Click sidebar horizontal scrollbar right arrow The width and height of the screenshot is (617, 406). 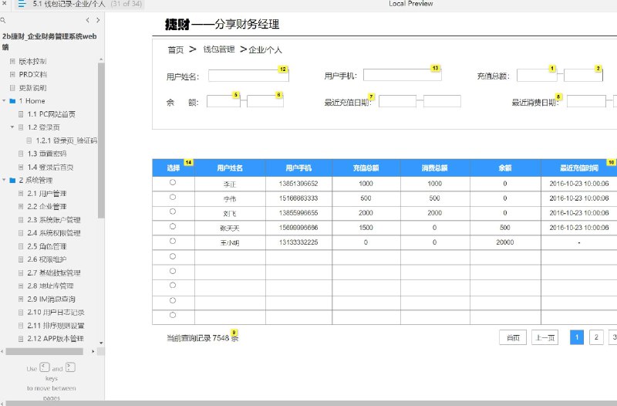(x=93, y=351)
